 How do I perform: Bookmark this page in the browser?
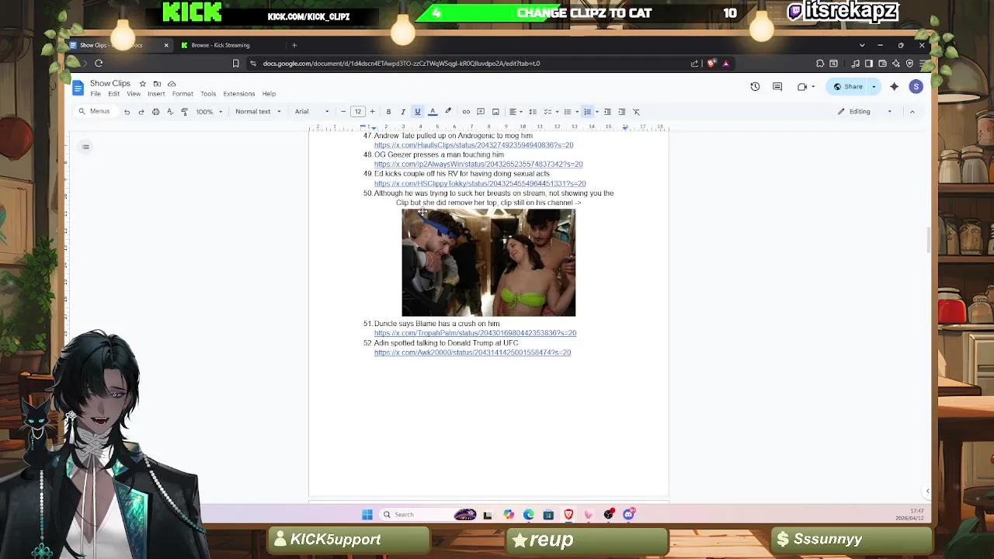[x=235, y=64]
